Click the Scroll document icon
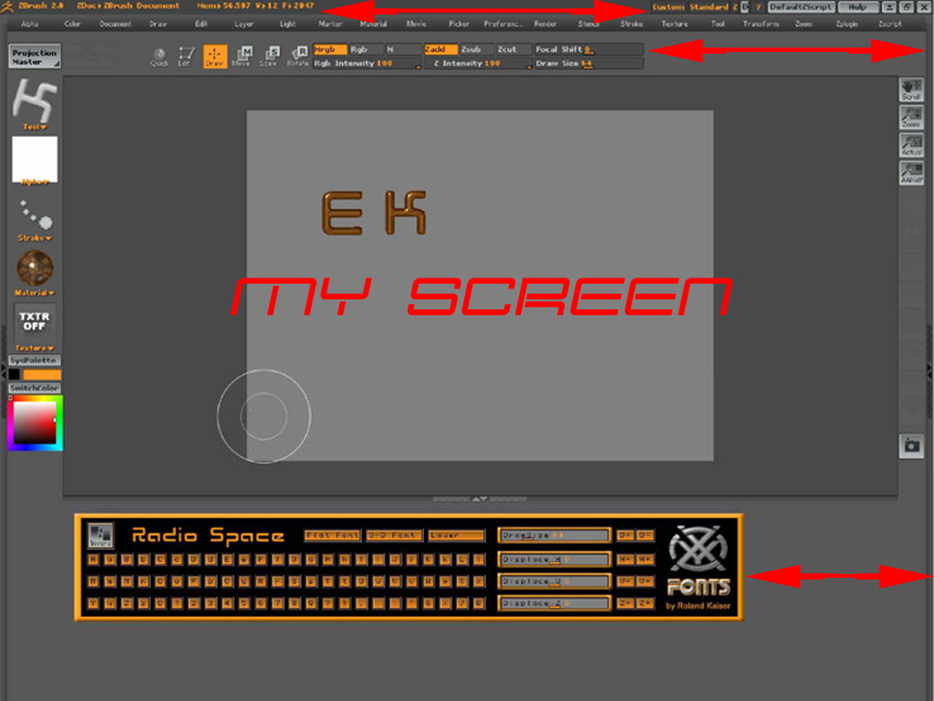 [x=911, y=90]
